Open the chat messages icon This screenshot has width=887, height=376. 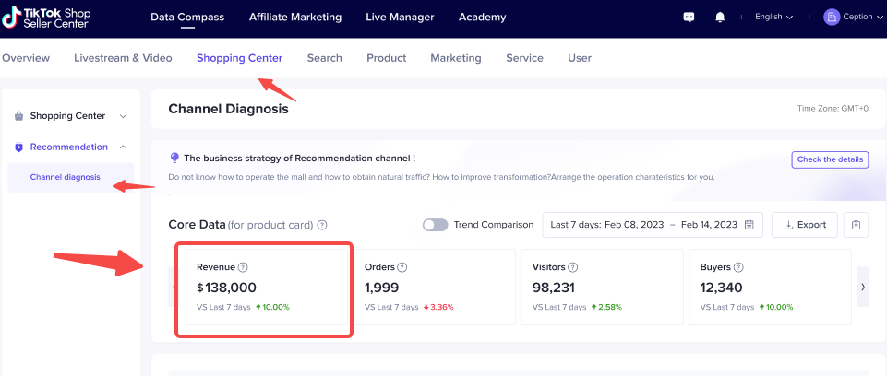689,17
